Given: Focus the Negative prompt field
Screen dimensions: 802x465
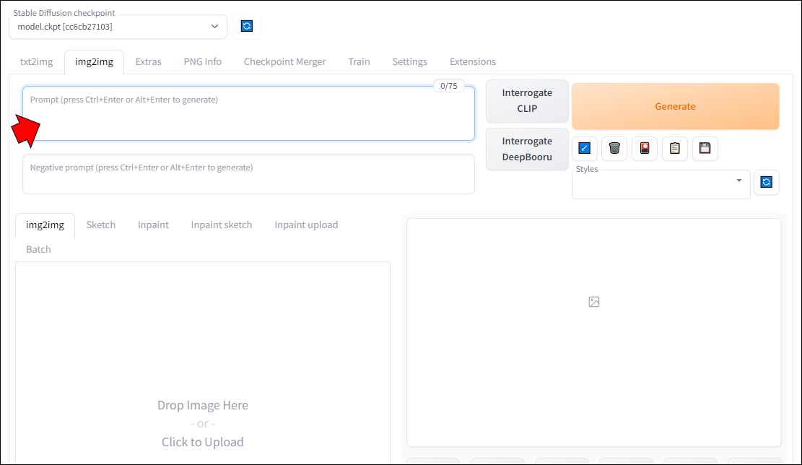Looking at the screenshot, I should point(248,174).
